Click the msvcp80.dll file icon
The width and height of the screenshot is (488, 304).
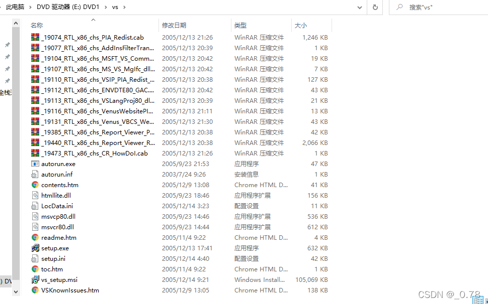(x=35, y=217)
